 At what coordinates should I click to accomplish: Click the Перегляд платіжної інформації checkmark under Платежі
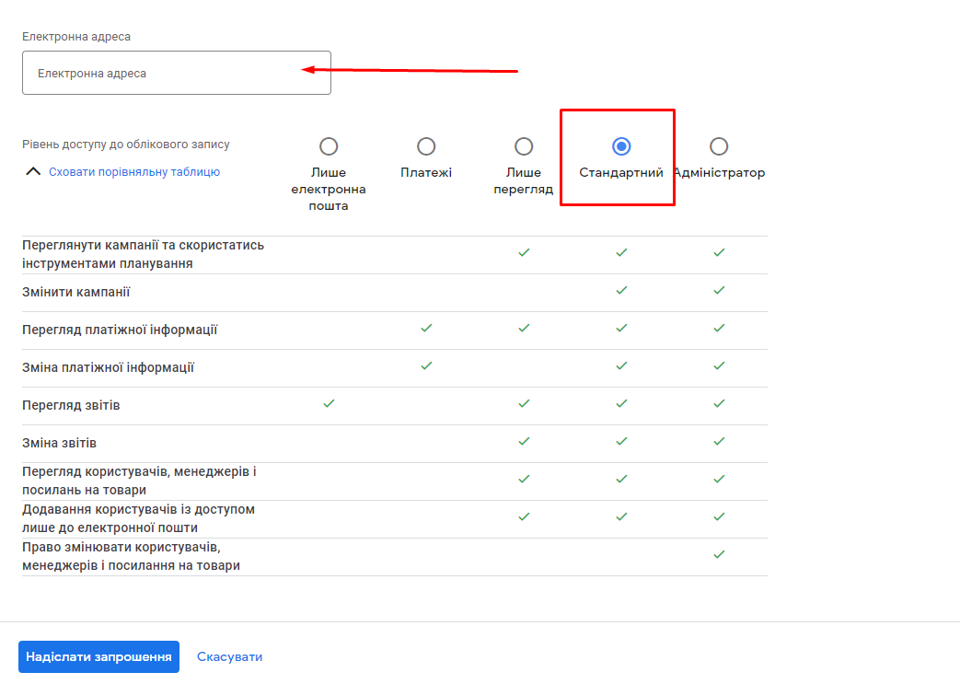point(426,328)
